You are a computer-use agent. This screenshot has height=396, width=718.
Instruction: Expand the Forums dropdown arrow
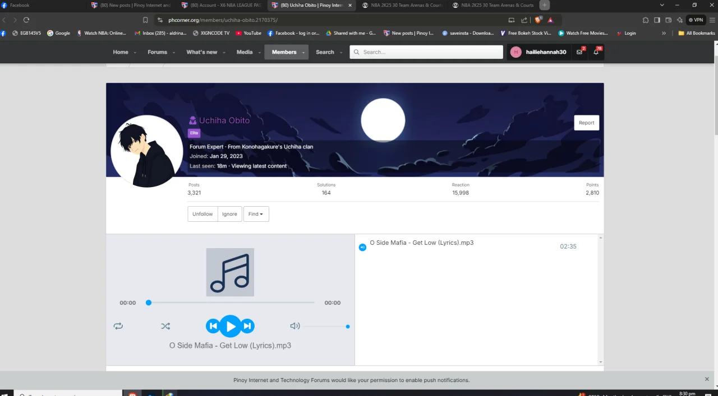(173, 53)
